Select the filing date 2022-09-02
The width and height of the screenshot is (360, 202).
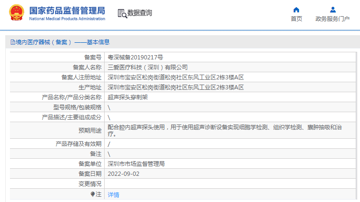[124, 174]
